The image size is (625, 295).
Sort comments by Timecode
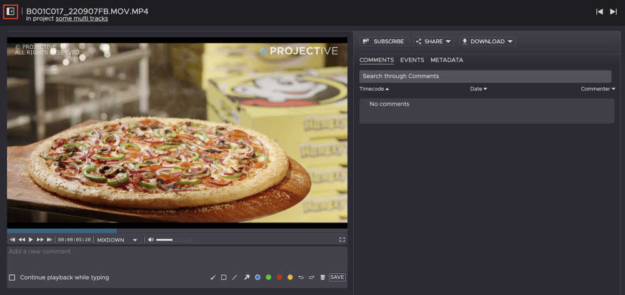point(374,89)
